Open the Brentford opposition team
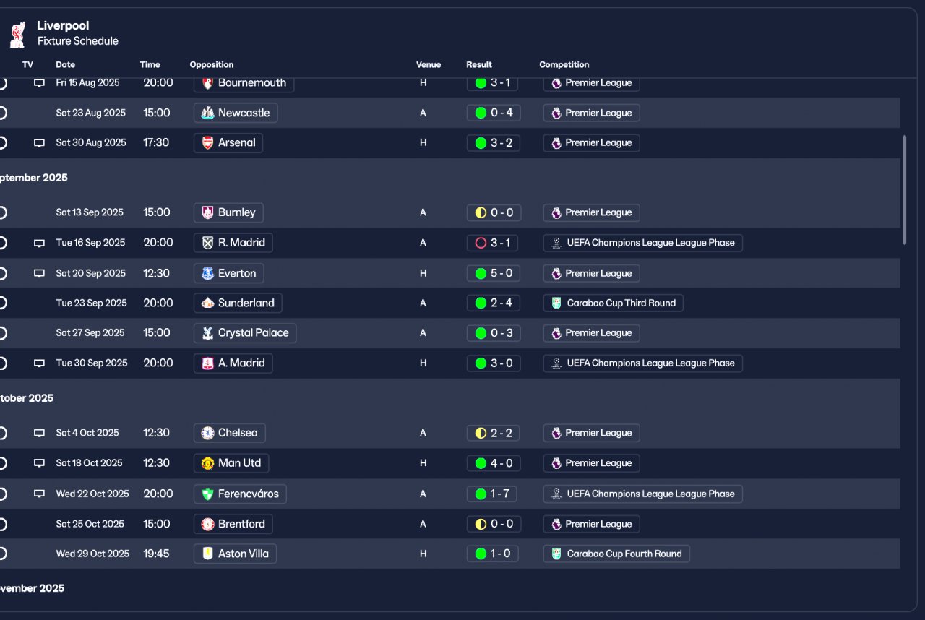925x620 pixels. pyautogui.click(x=233, y=524)
